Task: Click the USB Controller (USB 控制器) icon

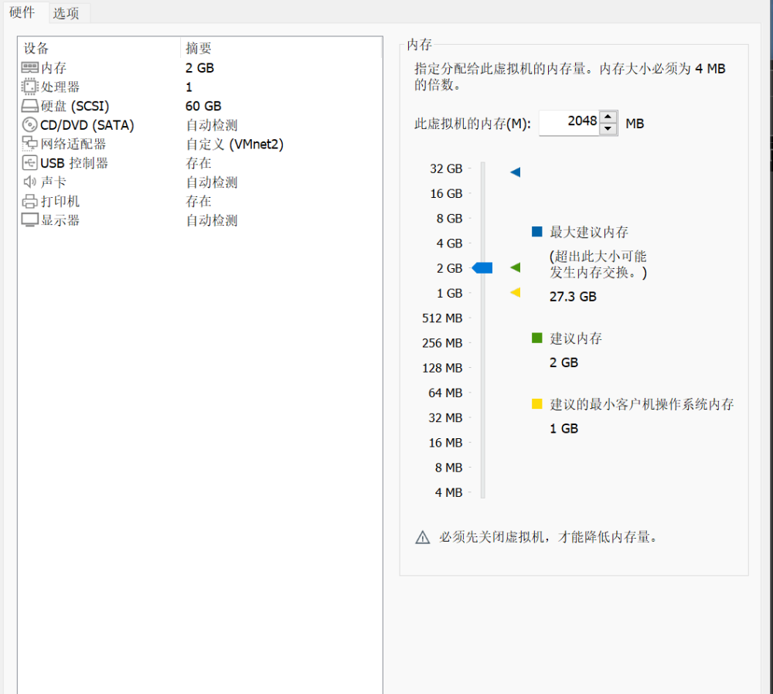Action: coord(29,163)
